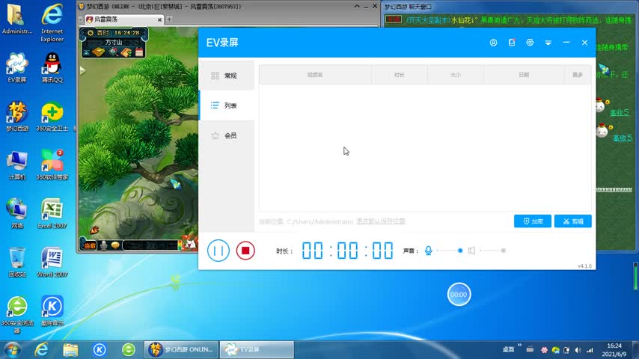Open the user account icon in EV录屏
The image size is (639, 359).
(x=493, y=43)
